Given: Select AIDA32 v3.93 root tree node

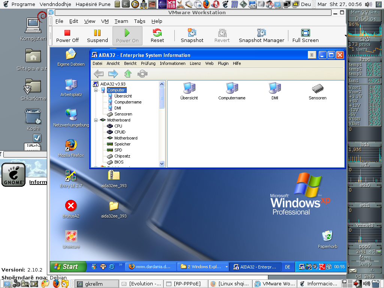Looking at the screenshot, I should [112, 84].
